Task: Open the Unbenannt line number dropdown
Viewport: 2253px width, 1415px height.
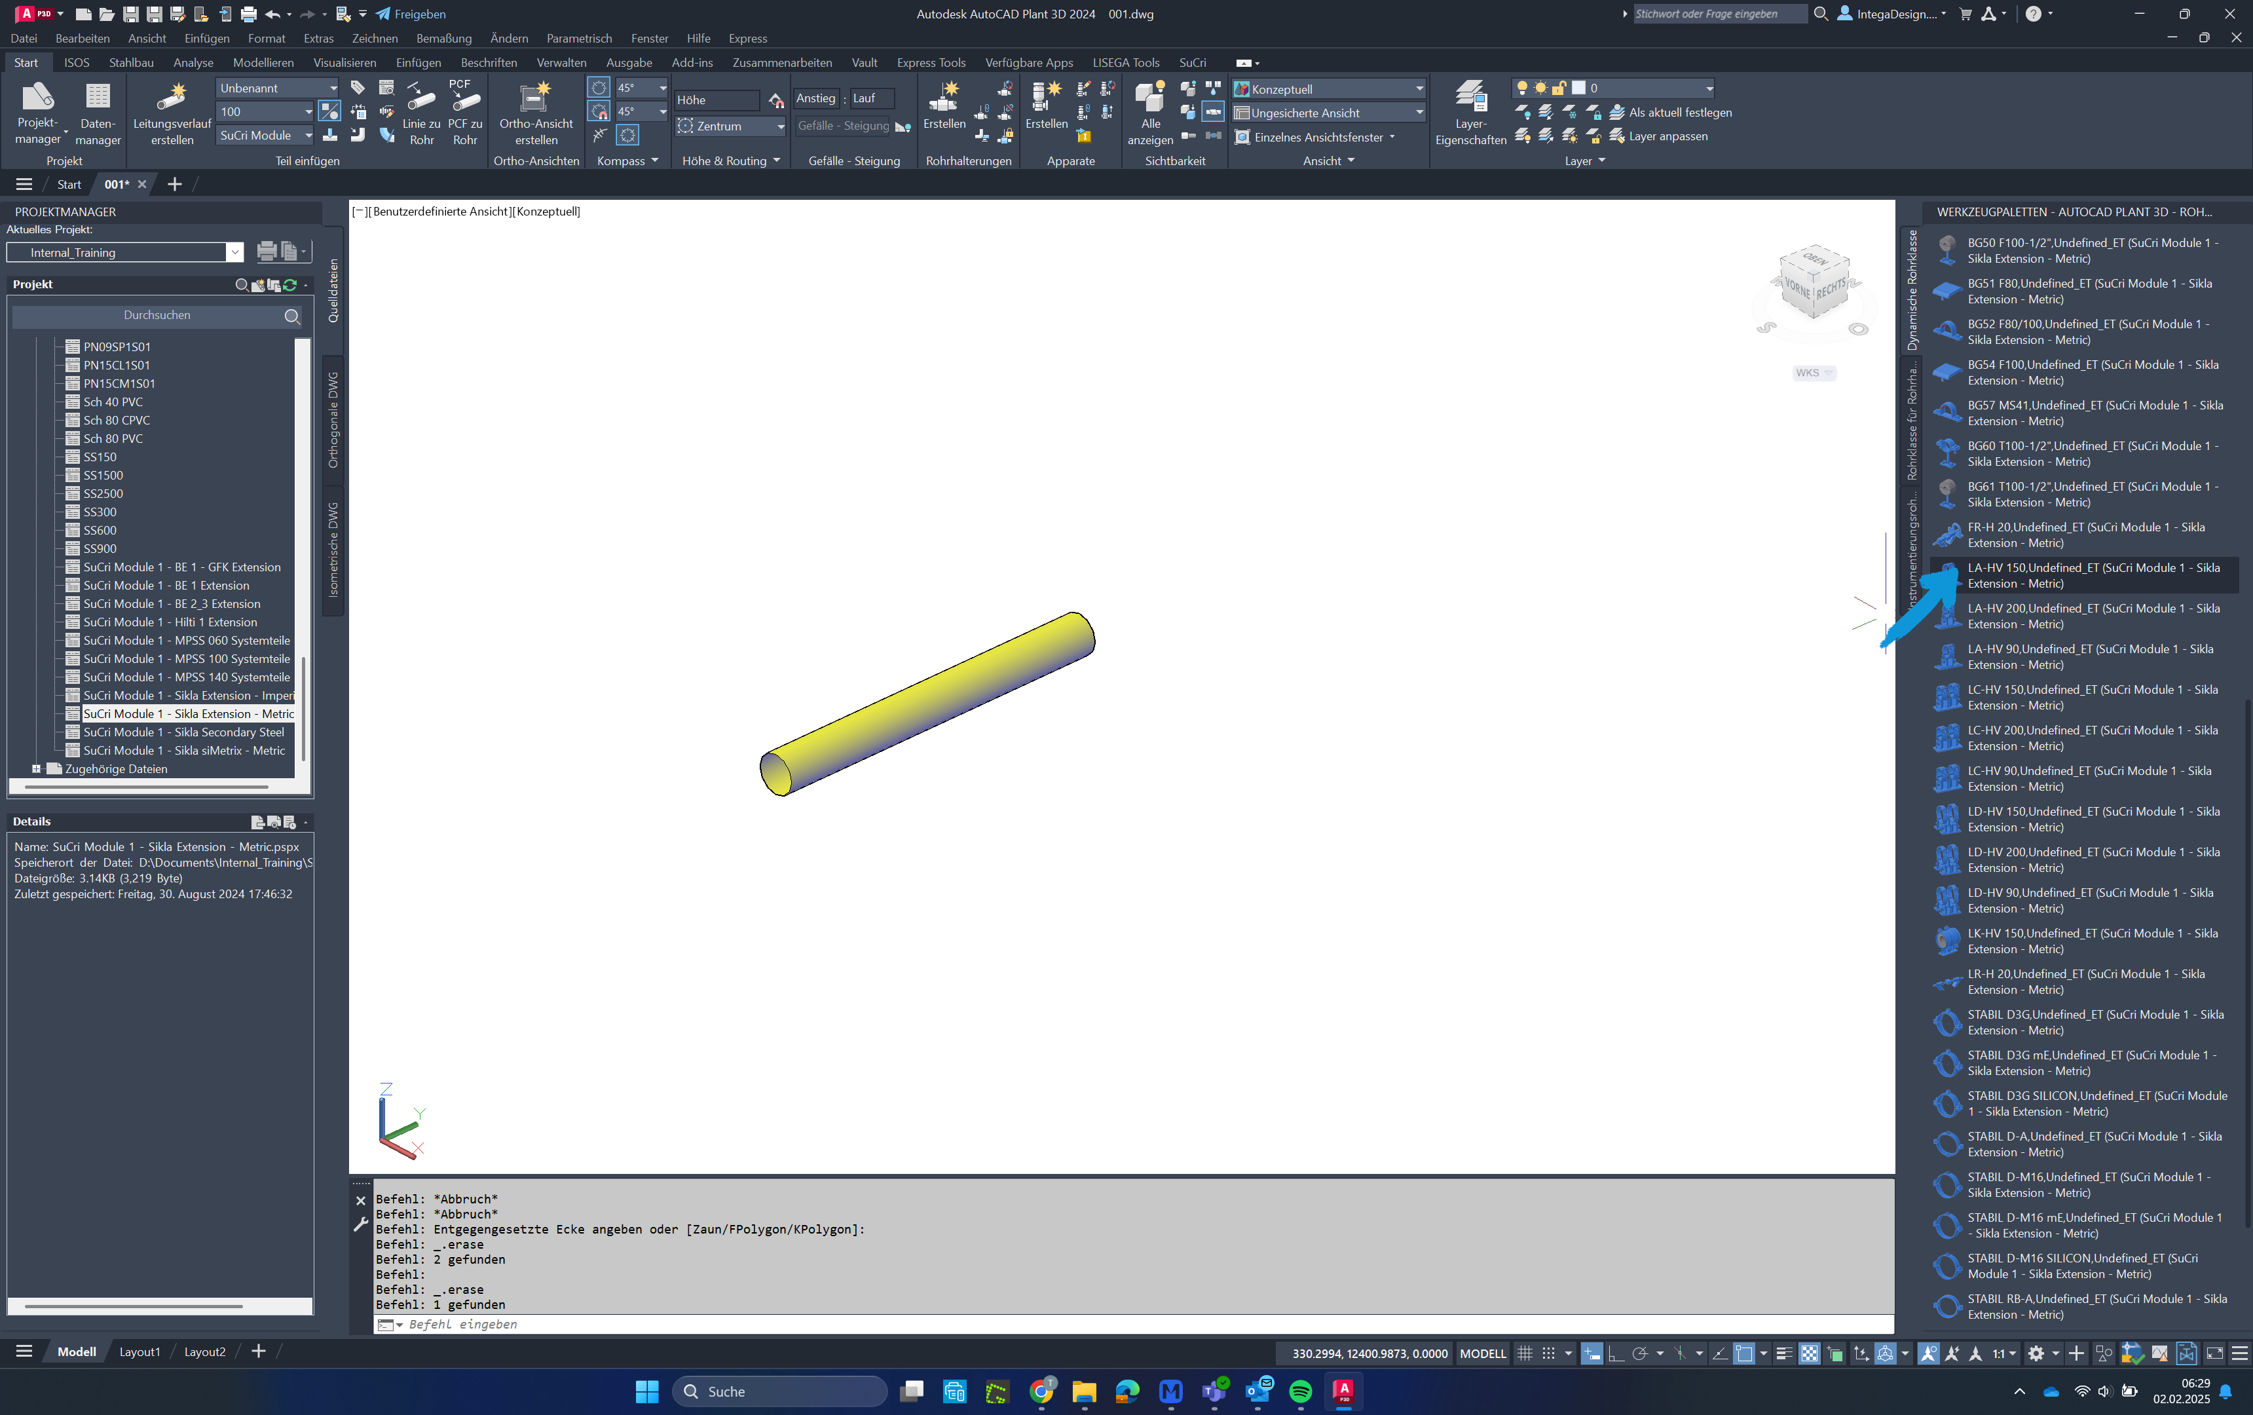Action: (x=278, y=88)
